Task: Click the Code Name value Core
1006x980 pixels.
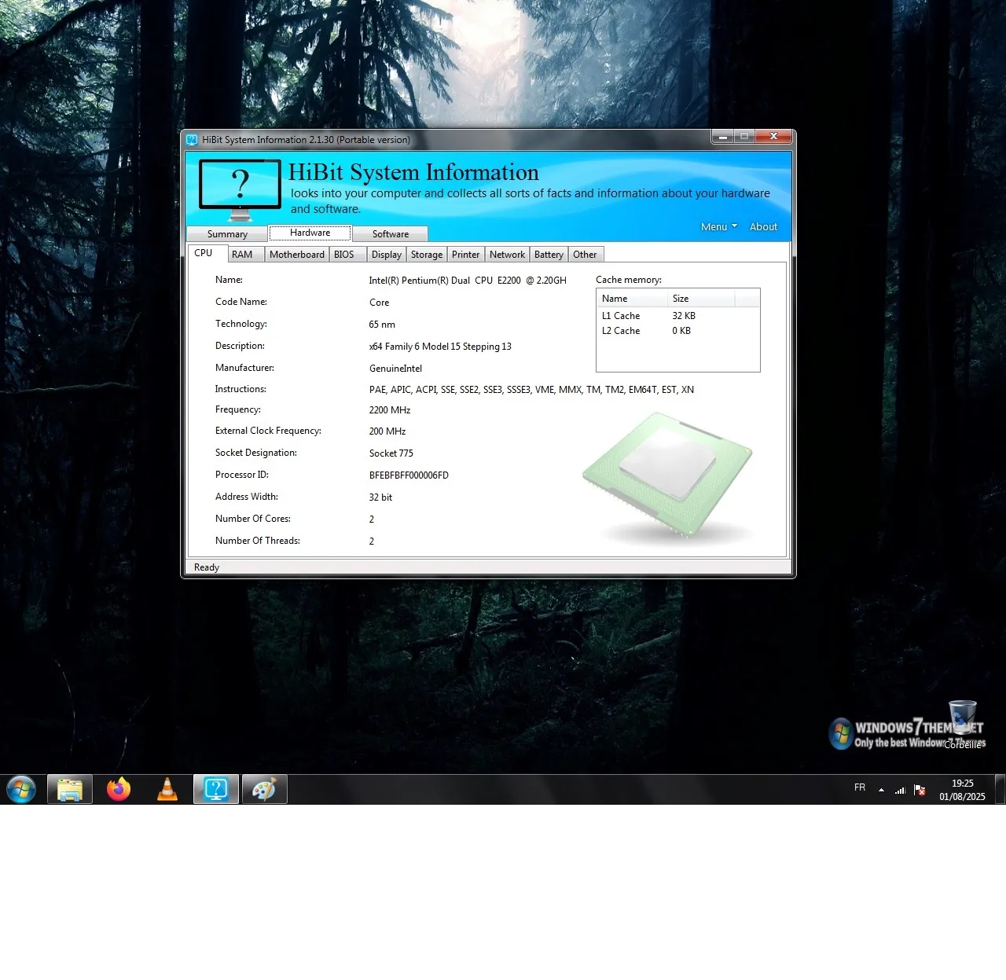Action: pyautogui.click(x=380, y=303)
